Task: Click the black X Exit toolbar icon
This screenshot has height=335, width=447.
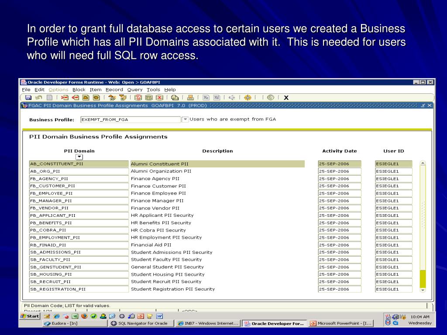Action: [286, 98]
